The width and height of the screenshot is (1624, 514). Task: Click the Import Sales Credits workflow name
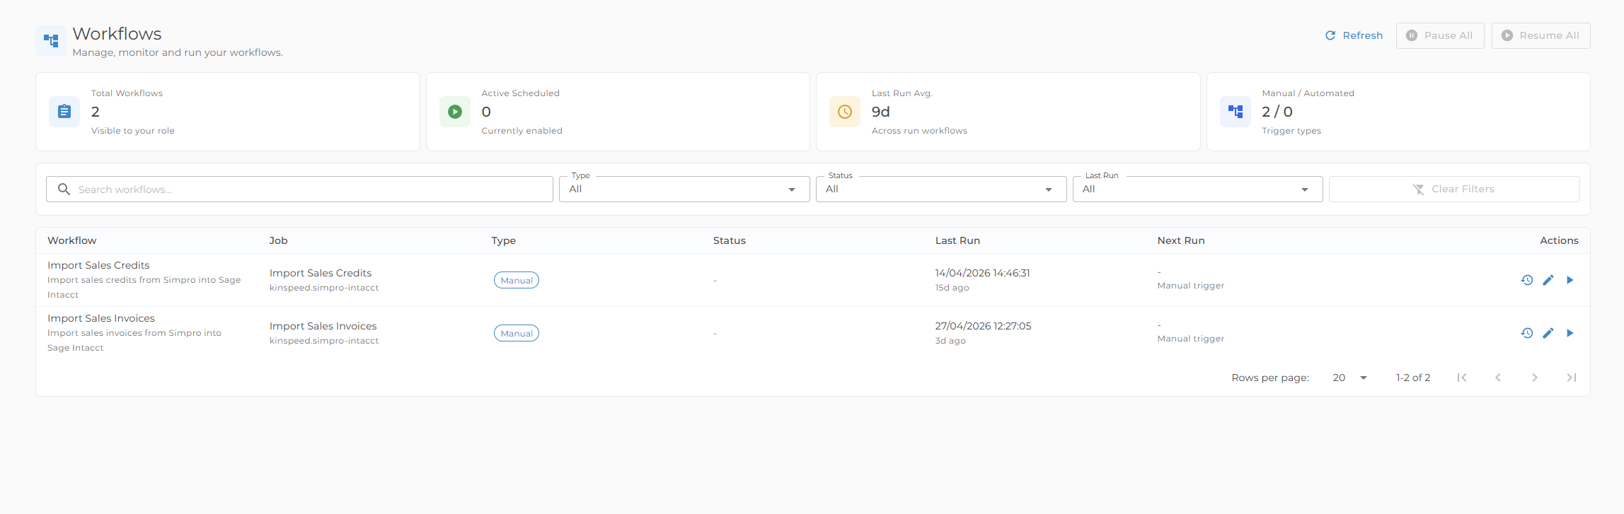tap(98, 265)
